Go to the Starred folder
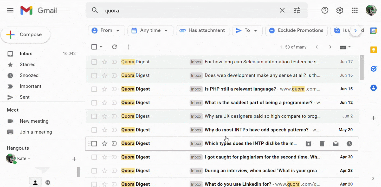 click(28, 64)
